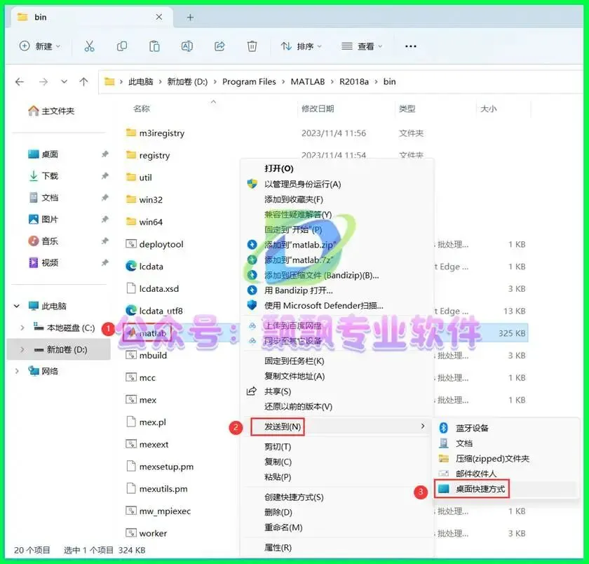Choose 复制文件地址(A) in the context menu
The height and width of the screenshot is (564, 589).
[x=294, y=376]
